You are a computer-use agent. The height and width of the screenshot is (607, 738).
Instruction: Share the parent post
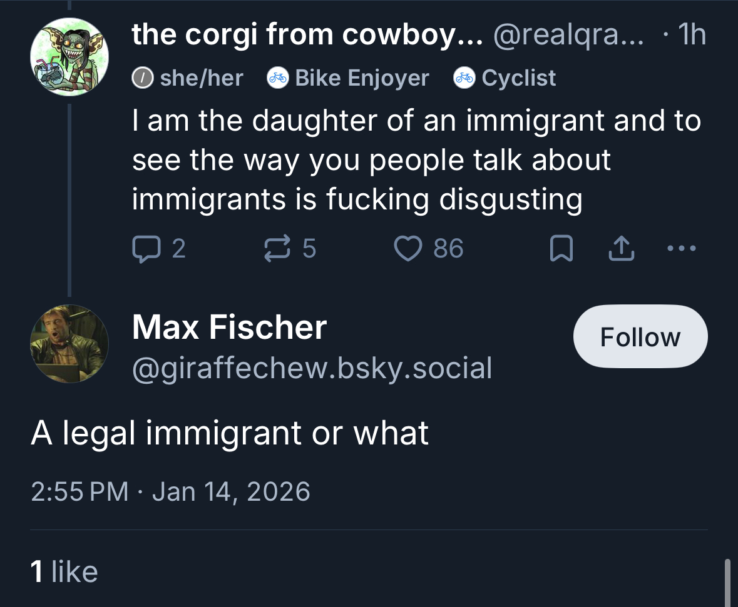(620, 250)
